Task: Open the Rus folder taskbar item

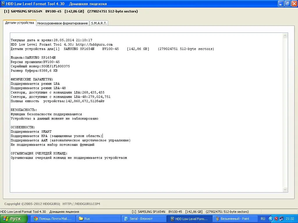Action: click(98, 219)
